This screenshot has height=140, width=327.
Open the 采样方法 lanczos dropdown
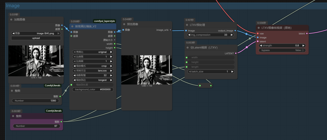[93, 71]
